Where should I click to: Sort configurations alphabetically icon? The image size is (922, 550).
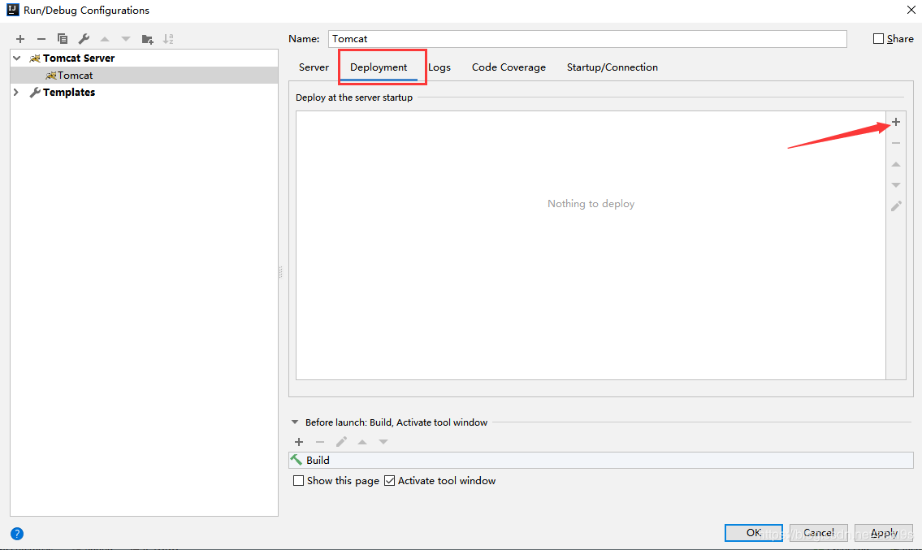click(168, 39)
